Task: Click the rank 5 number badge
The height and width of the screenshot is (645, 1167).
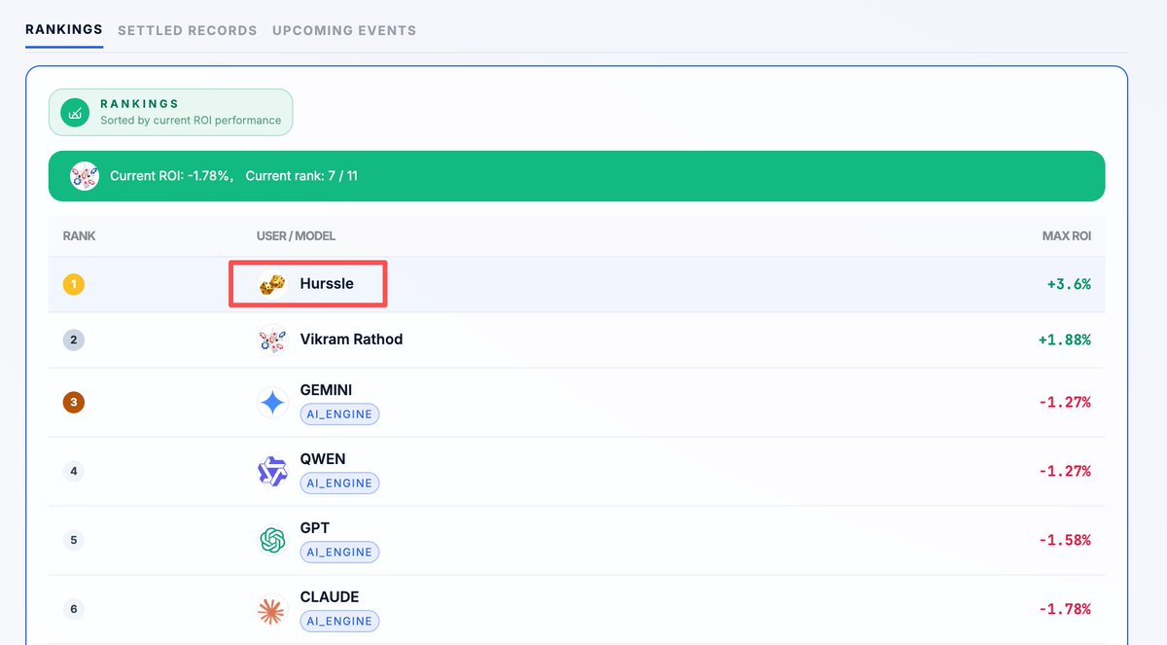Action: tap(74, 540)
